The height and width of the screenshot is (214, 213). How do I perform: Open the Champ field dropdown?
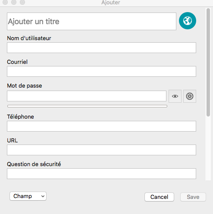[x=28, y=196]
